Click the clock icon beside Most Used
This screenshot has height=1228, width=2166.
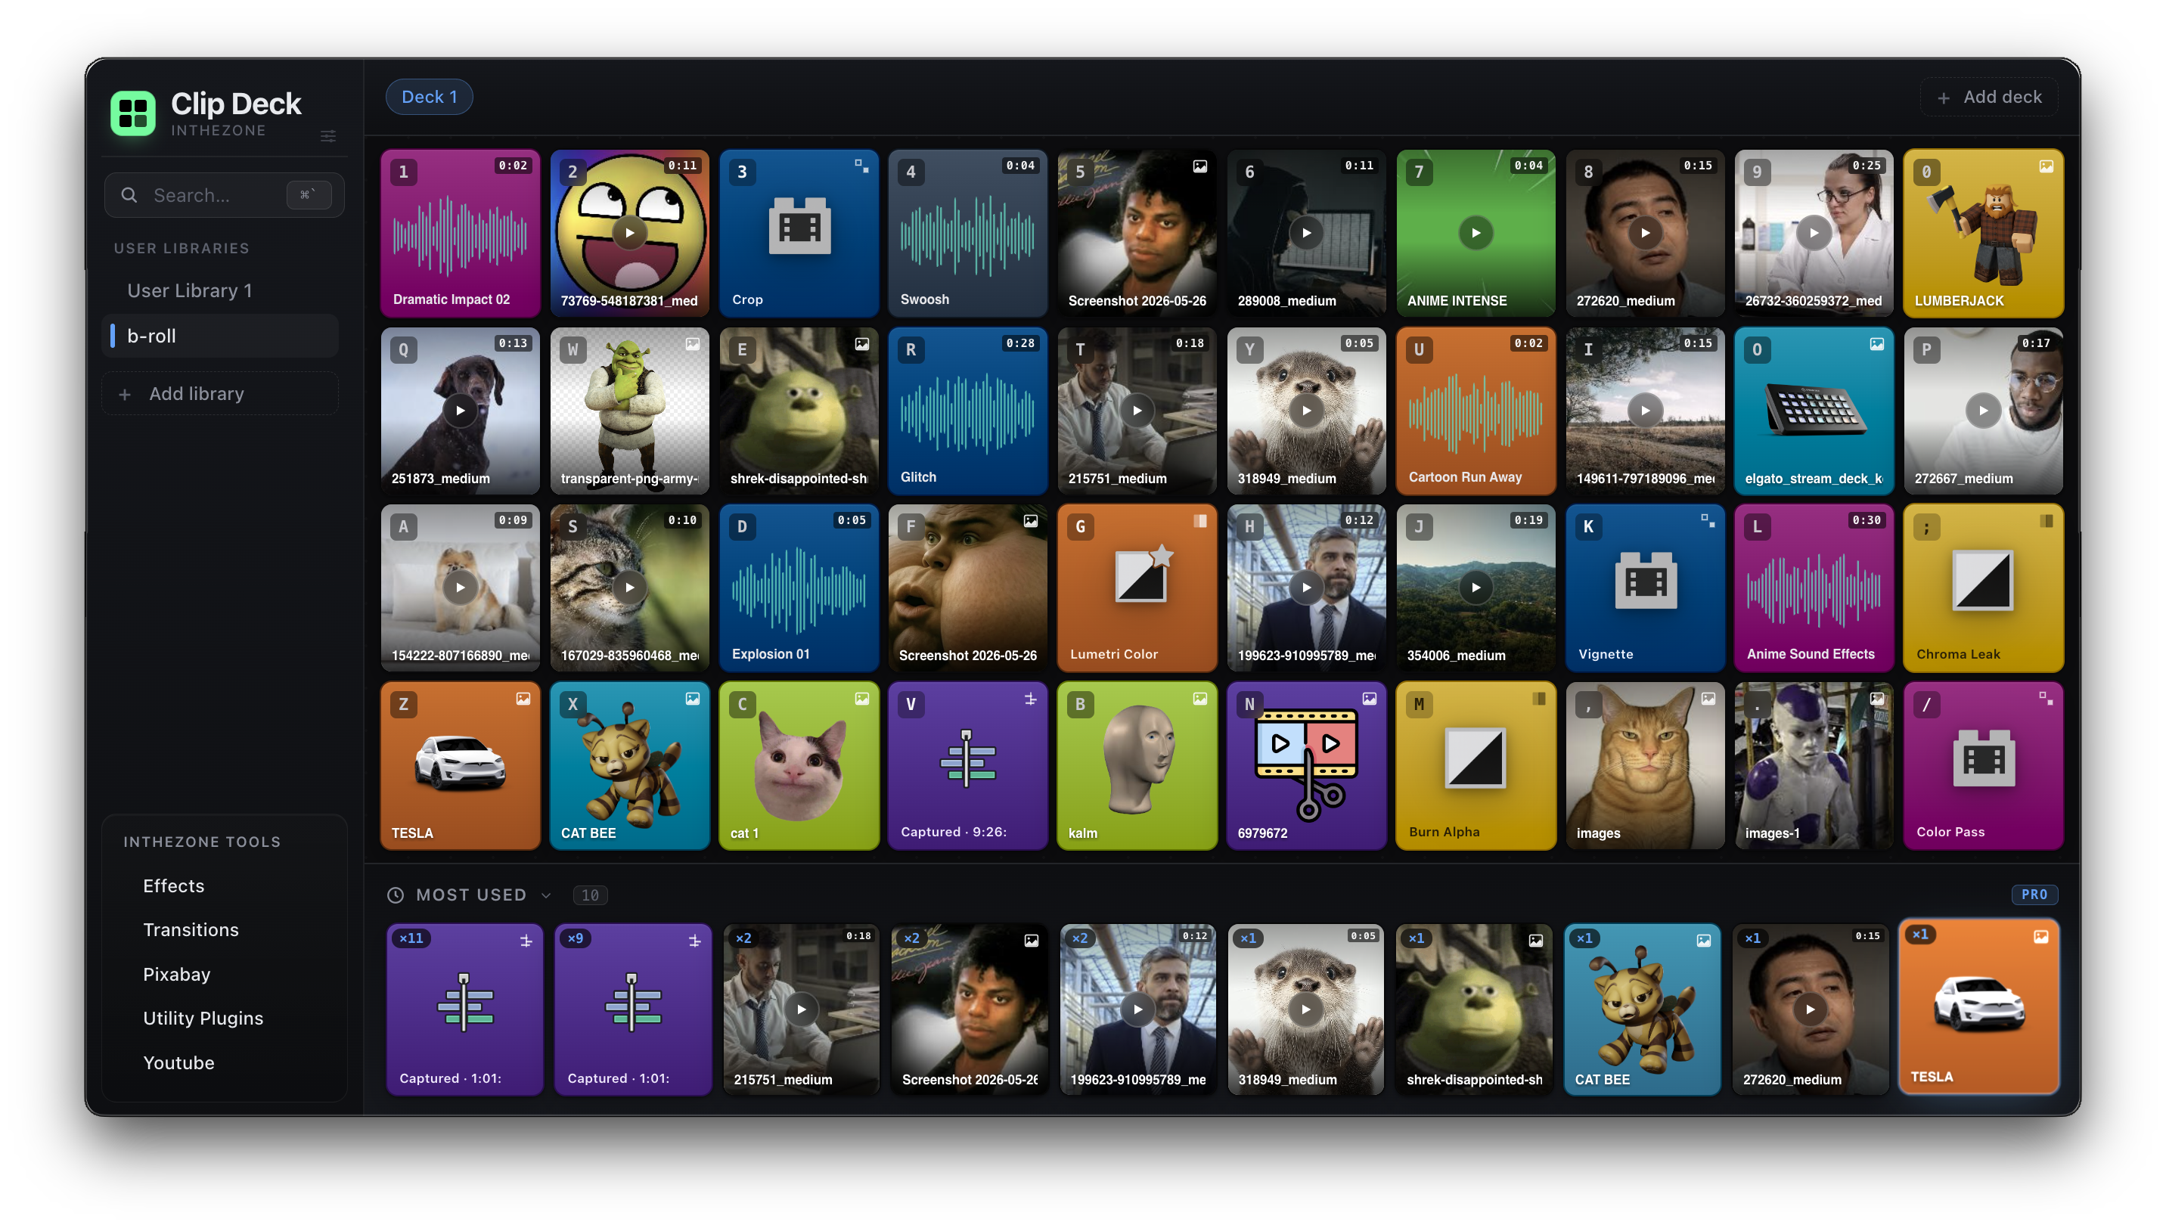tap(396, 895)
